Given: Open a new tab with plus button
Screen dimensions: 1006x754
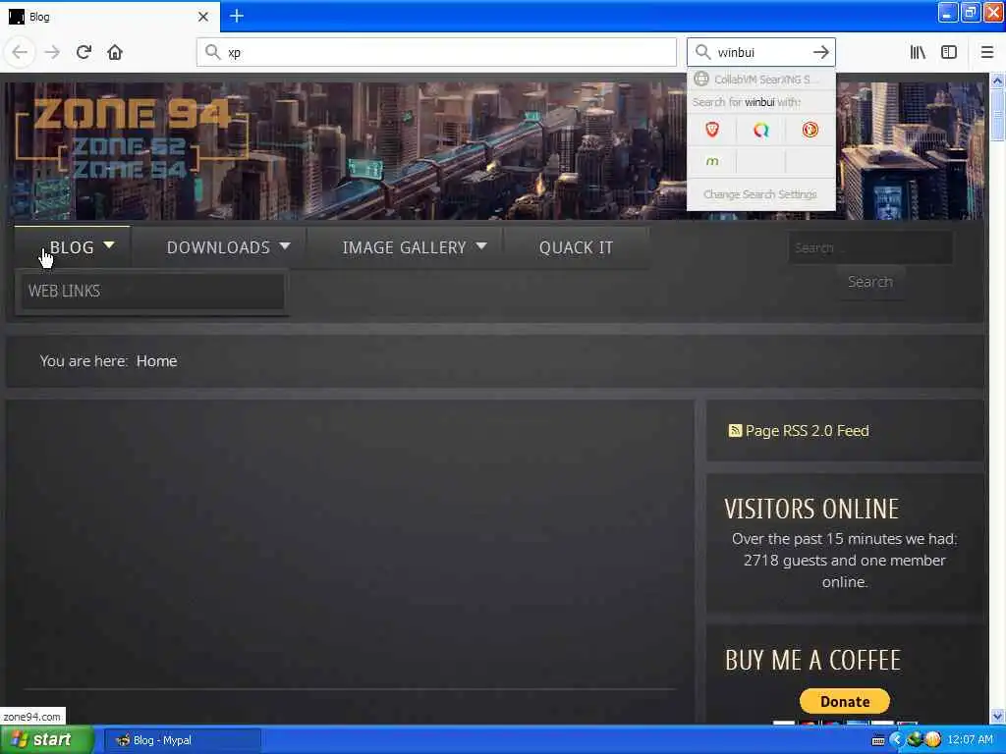Looking at the screenshot, I should click(237, 16).
